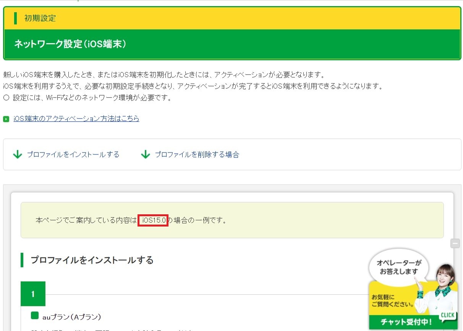Screen dimensions: 463x331
Task: Open iOS端末のアクティベーション方法はこちら link
Action: tap(76, 119)
